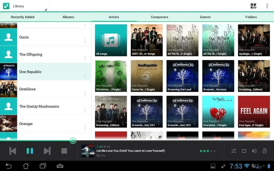Open the sleep timer icon
Screen dimensions: 274x171
click(x=264, y=151)
